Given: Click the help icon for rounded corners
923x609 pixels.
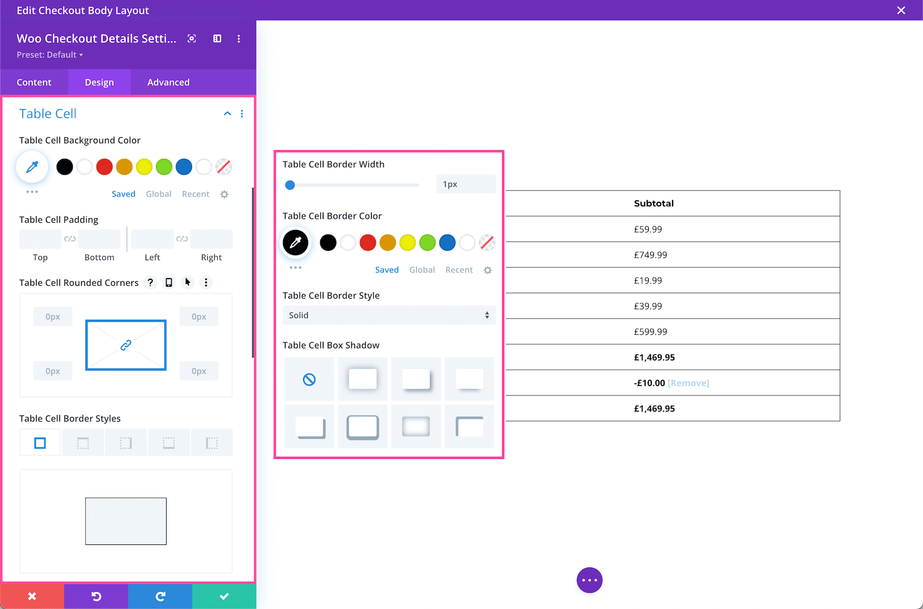Looking at the screenshot, I should [150, 282].
